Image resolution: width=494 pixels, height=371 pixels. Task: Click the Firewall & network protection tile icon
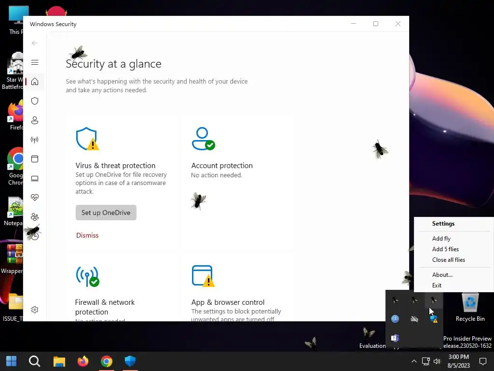pos(87,277)
